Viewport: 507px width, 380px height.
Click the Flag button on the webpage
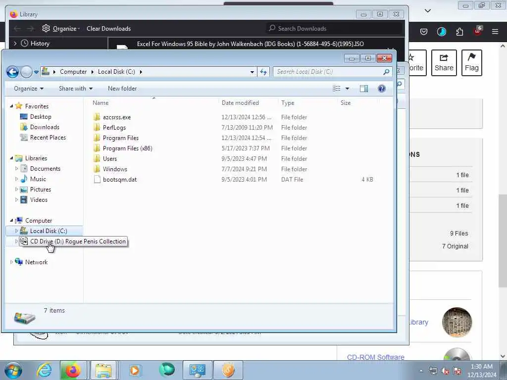click(472, 63)
